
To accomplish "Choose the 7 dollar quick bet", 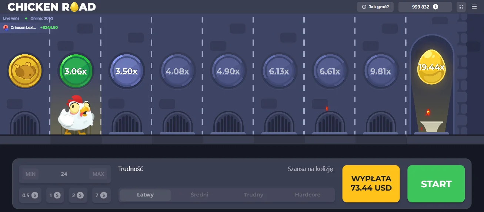I will (x=101, y=195).
